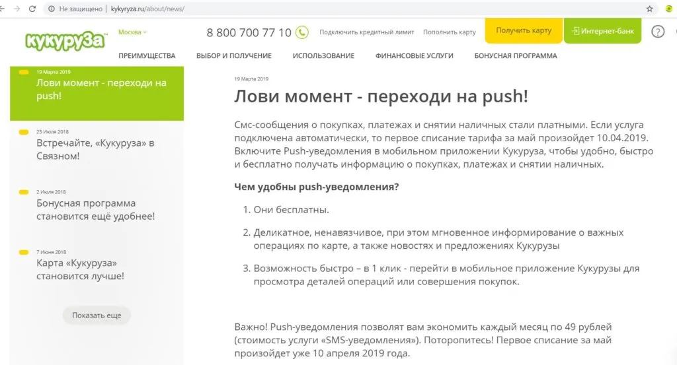Open news Бонусная программа становится ещё удобнее!

pos(95,209)
